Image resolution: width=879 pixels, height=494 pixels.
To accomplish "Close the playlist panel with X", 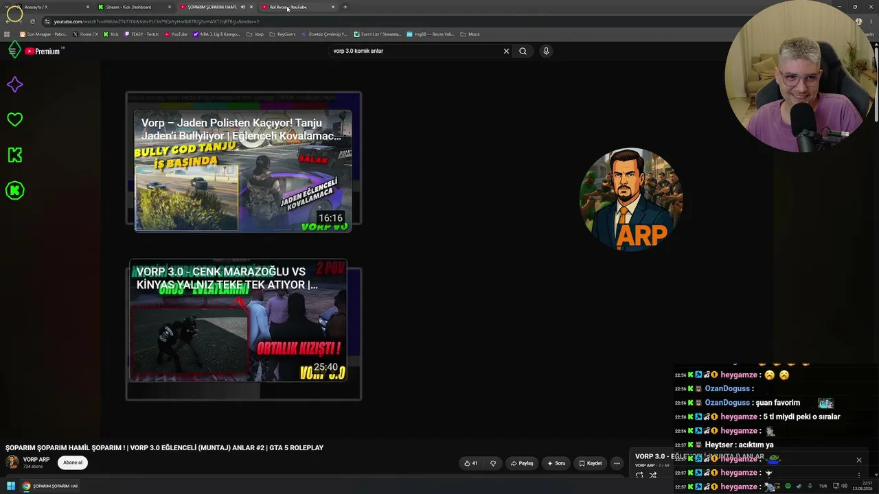I will 858,460.
